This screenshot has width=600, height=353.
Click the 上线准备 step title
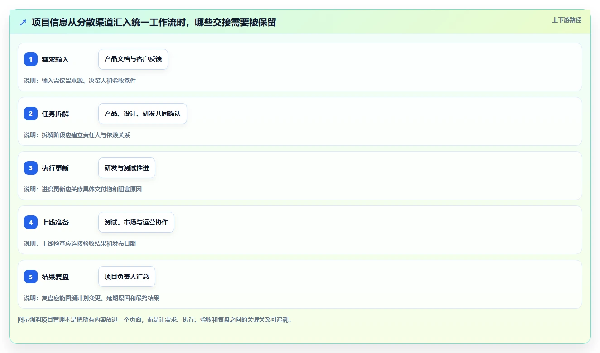55,222
